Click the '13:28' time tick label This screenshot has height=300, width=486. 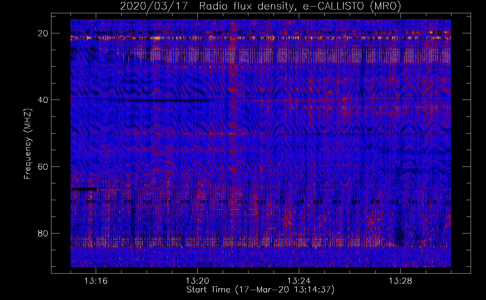(x=400, y=281)
